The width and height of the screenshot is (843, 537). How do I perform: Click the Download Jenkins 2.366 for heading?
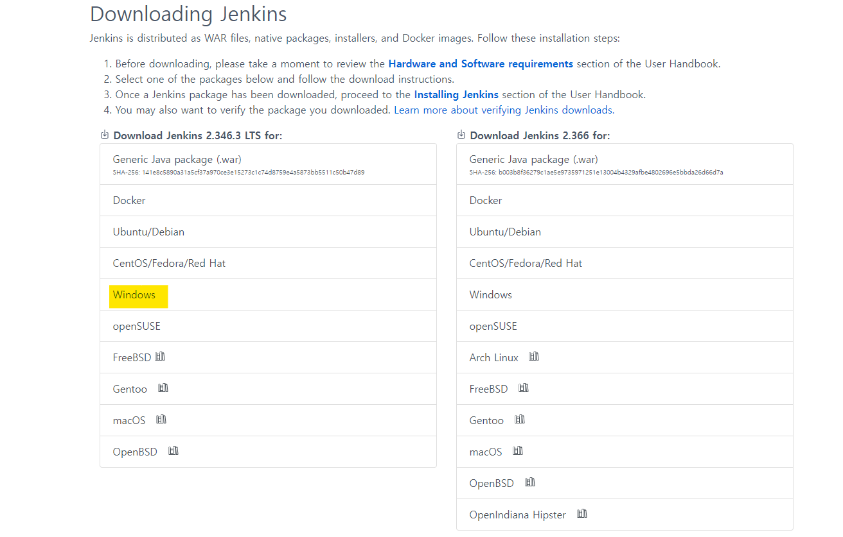point(540,135)
